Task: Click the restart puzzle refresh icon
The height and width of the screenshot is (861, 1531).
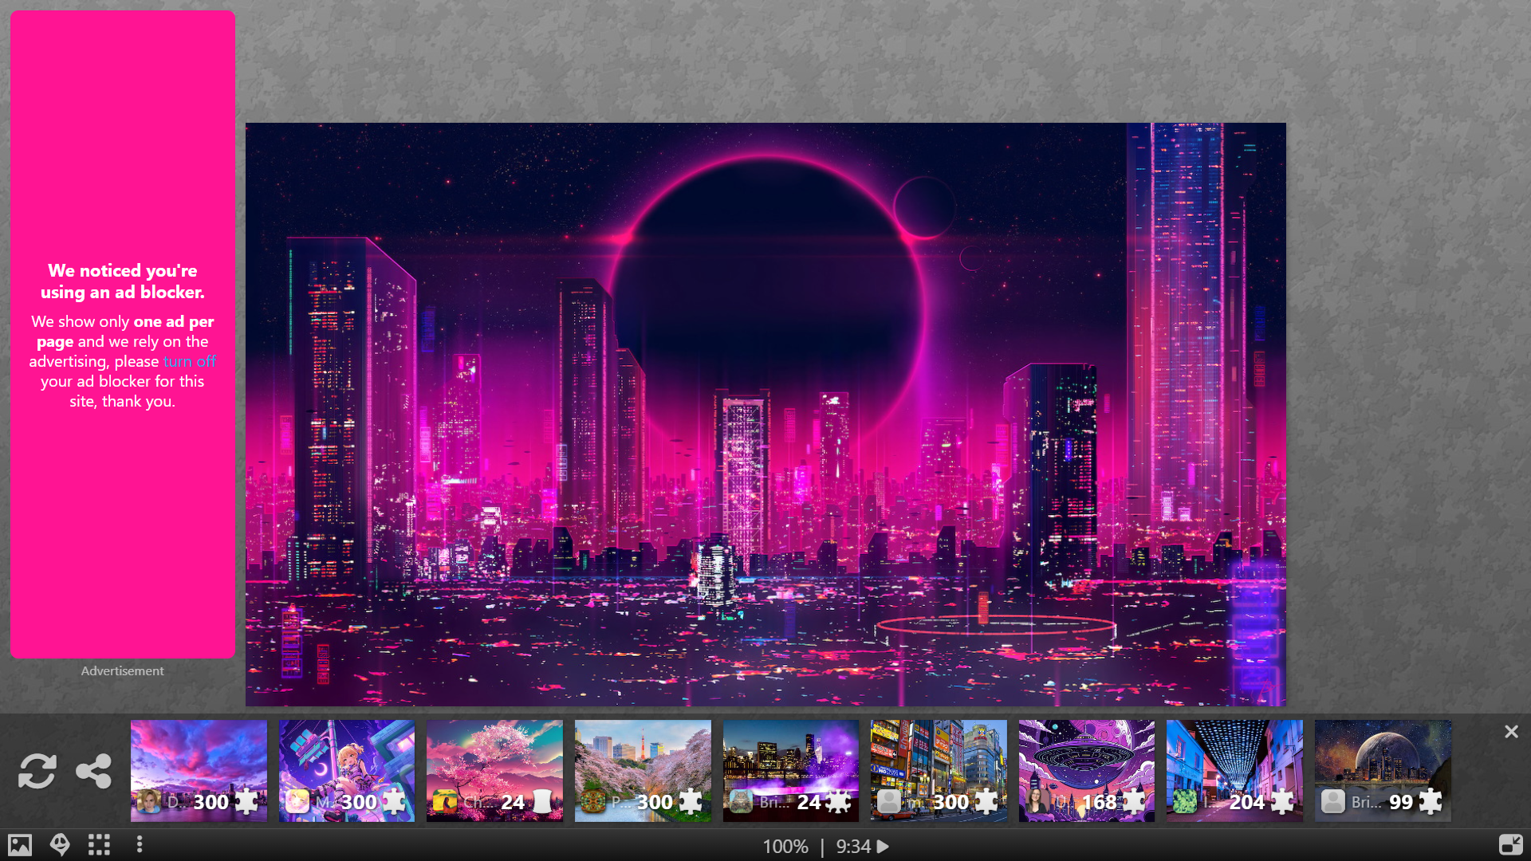Action: click(37, 771)
